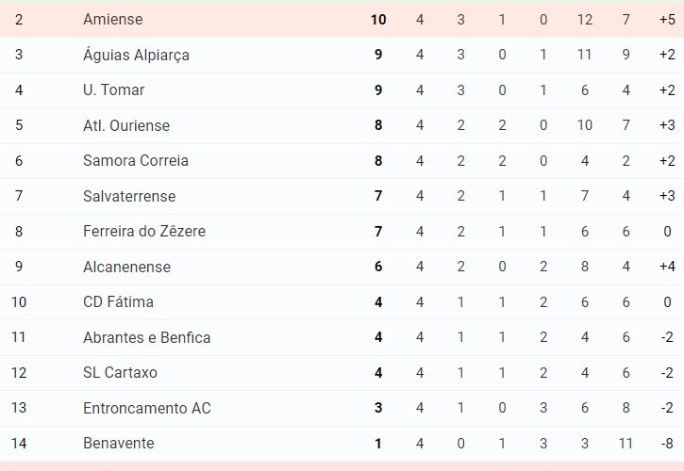Click Atl. Ouriense in the standings

pos(126,125)
